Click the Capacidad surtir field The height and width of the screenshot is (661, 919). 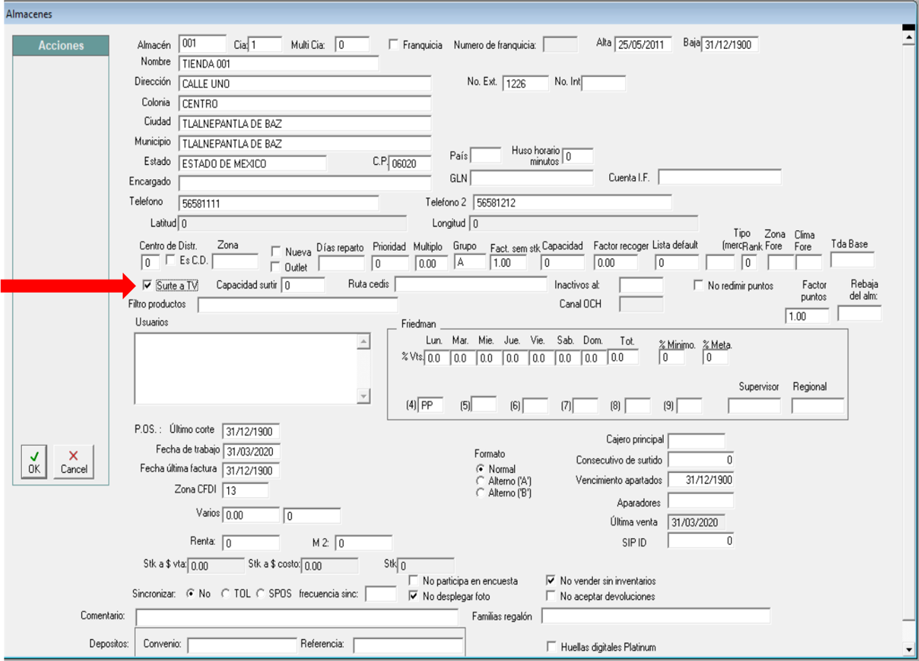[x=303, y=285]
